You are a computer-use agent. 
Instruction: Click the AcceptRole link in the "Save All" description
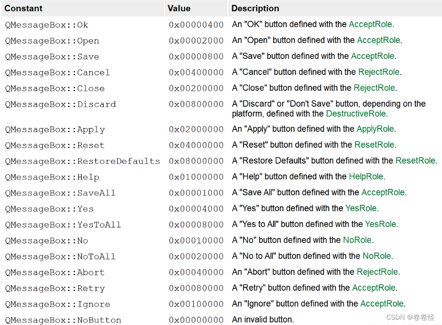click(x=383, y=192)
